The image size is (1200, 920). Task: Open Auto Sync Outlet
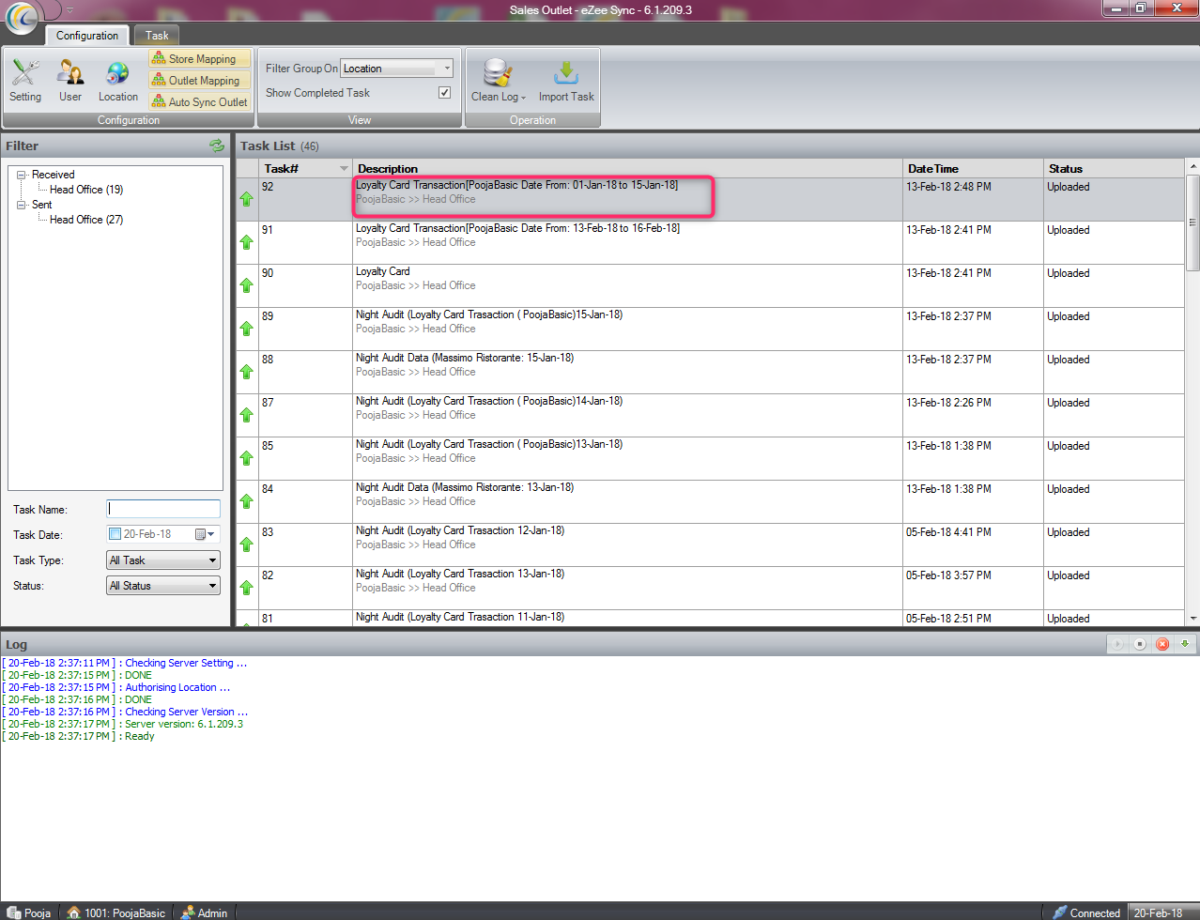(x=200, y=102)
